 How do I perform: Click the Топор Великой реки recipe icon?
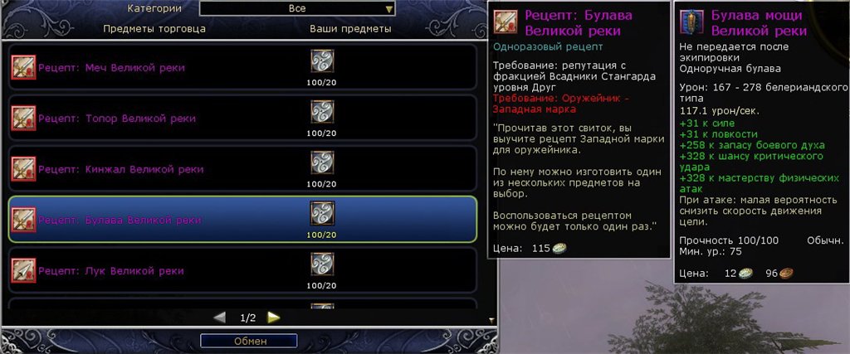[23, 118]
